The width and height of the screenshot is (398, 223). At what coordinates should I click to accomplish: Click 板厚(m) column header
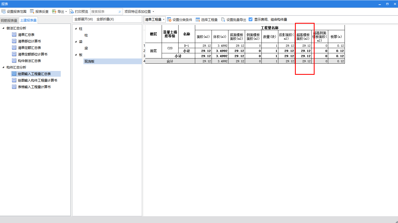click(336, 36)
